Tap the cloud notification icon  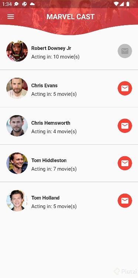pyautogui.click(x=32, y=4)
